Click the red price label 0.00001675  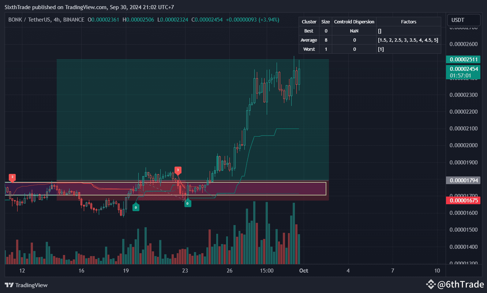click(463, 200)
